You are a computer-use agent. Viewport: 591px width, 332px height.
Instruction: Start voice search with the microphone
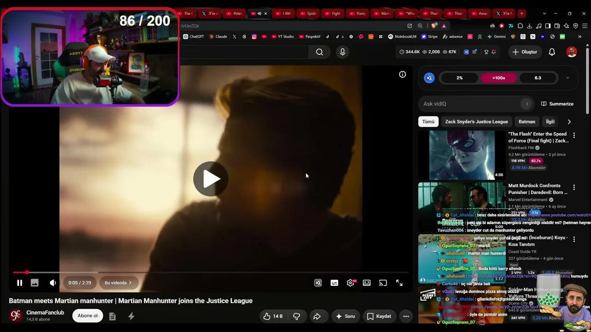point(343,52)
